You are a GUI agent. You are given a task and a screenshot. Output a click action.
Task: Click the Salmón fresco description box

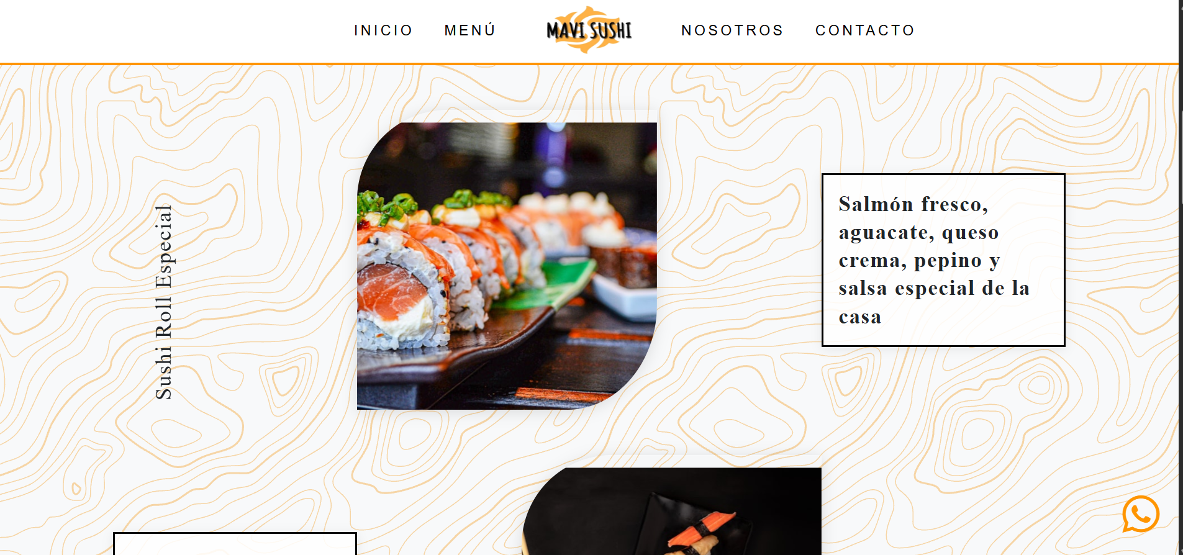click(x=943, y=260)
